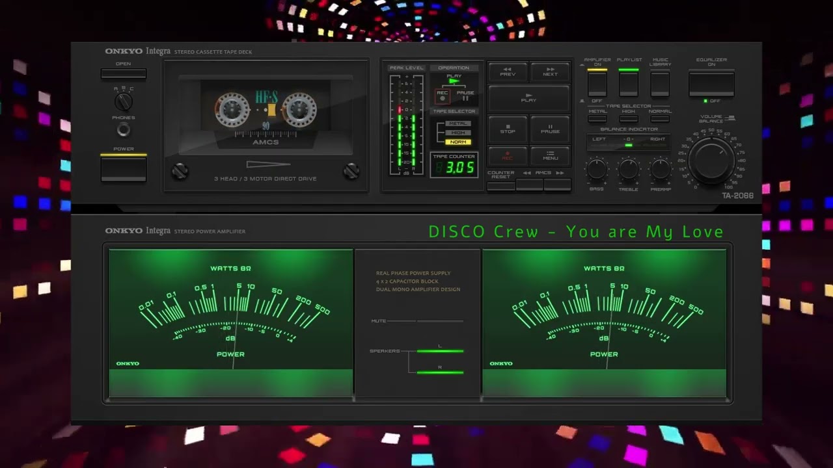Click the large VOLUME BALANCE knob
The height and width of the screenshot is (468, 833).
[711, 160]
